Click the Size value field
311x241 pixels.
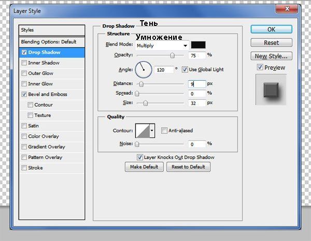point(197,103)
